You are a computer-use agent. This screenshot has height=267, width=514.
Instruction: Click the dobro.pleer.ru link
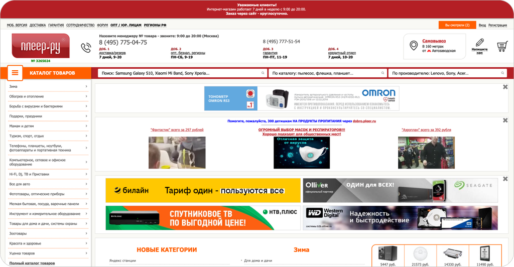(x=364, y=121)
